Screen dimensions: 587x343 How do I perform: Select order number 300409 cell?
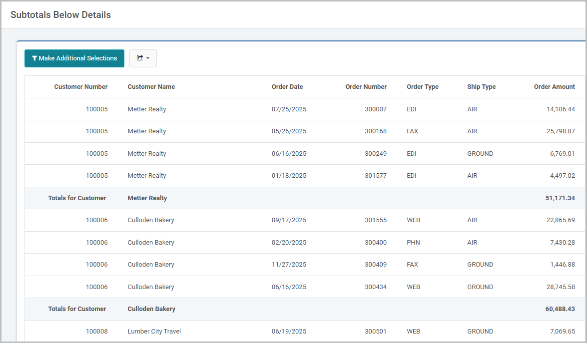pyautogui.click(x=376, y=265)
